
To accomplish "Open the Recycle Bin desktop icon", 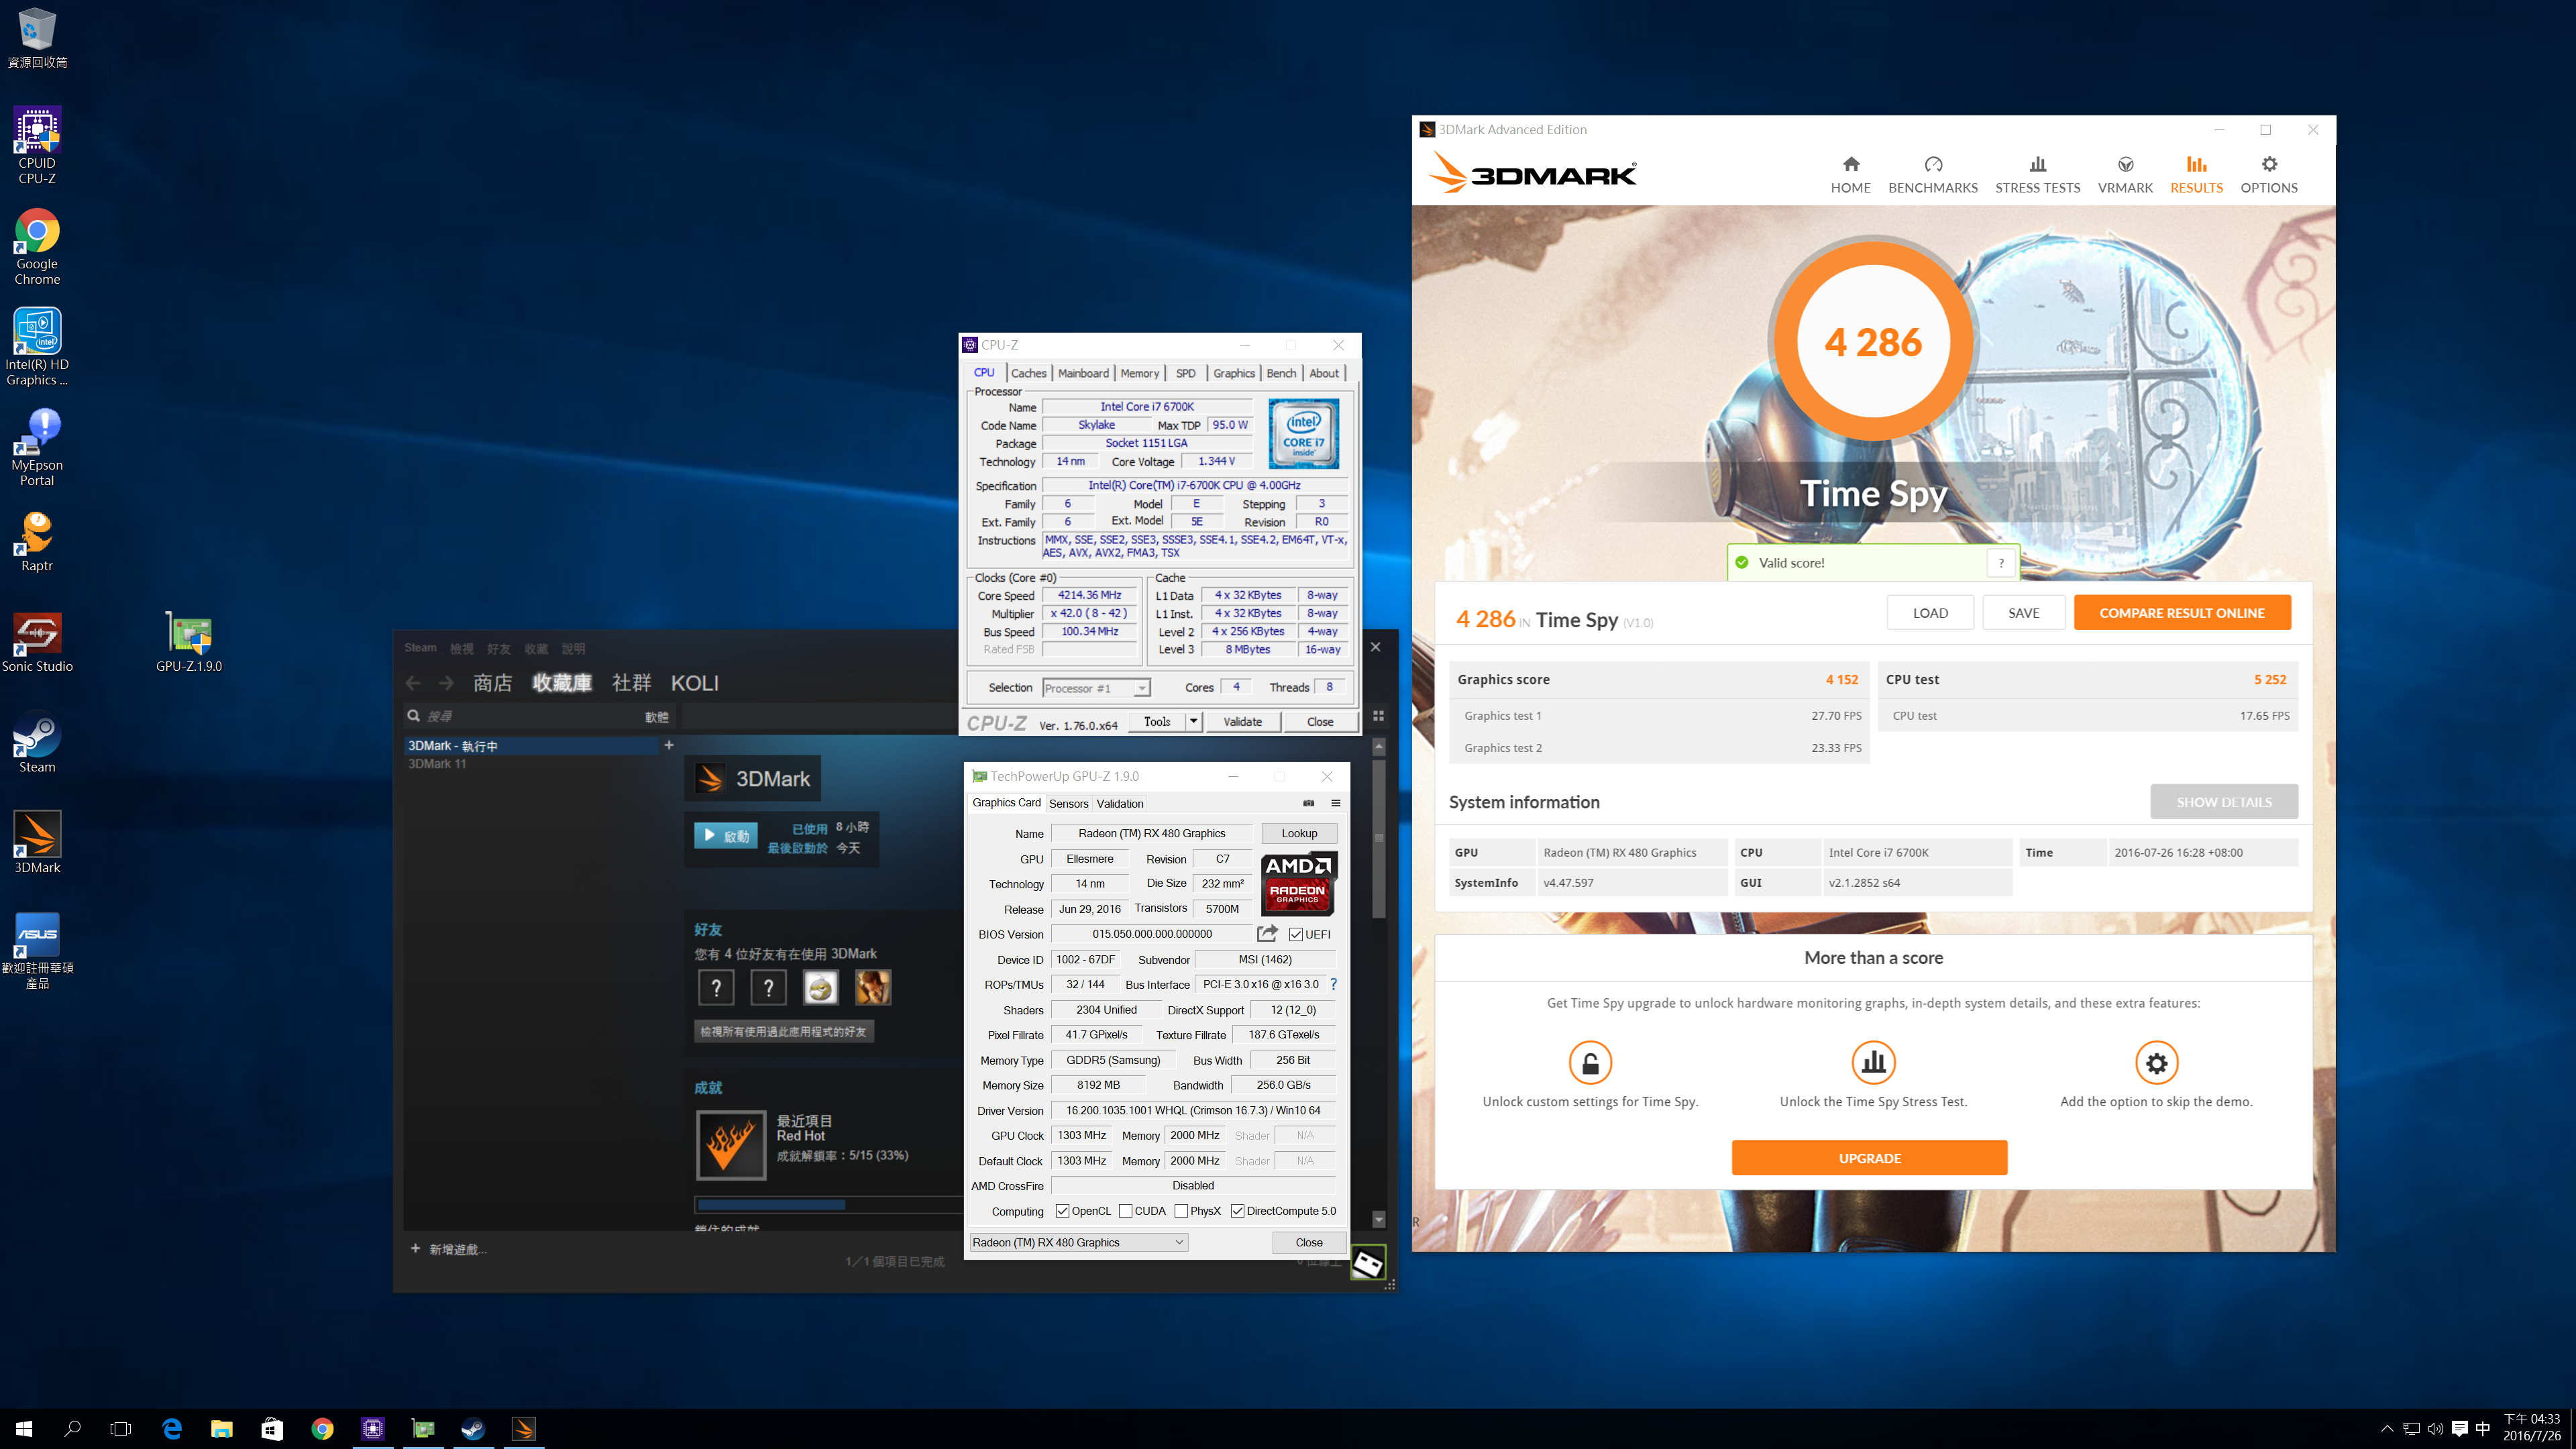I will pyautogui.click(x=37, y=38).
